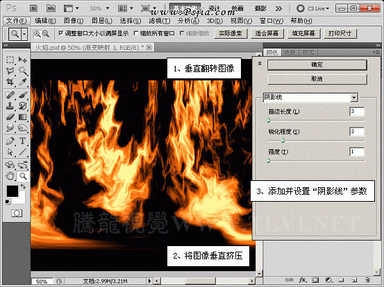Screen dimensions: 384x287
Task: Click the 强度 value input field
Action: tap(357, 152)
